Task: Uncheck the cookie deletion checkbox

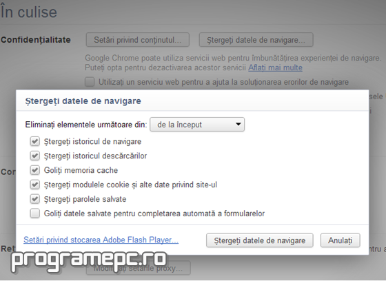Action: pyautogui.click(x=34, y=185)
